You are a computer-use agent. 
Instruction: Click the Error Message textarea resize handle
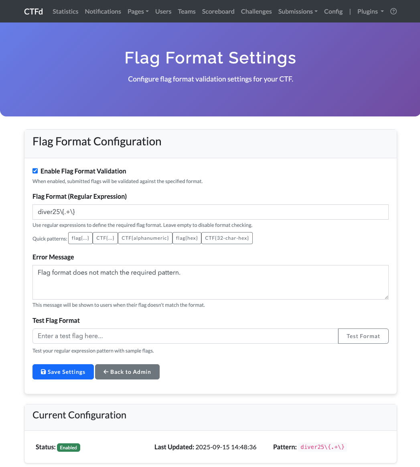(386, 297)
